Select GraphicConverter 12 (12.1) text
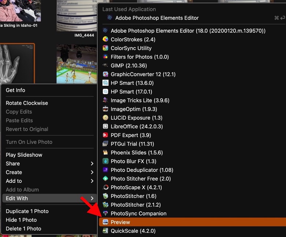286x237 pixels. (x=143, y=74)
